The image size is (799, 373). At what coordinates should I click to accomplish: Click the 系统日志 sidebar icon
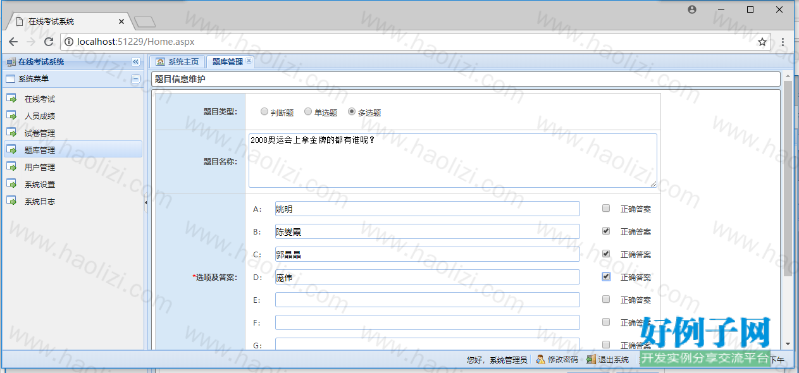[11, 201]
